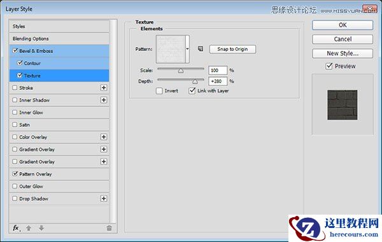Click plus icon beside second Gradient Overlay

104,162
